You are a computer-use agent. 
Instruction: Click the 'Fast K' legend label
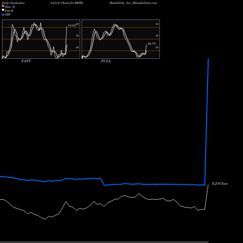tap(9, 11)
